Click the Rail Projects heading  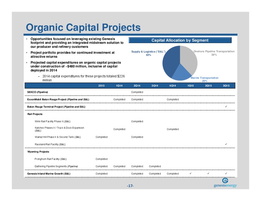click(x=35, y=114)
